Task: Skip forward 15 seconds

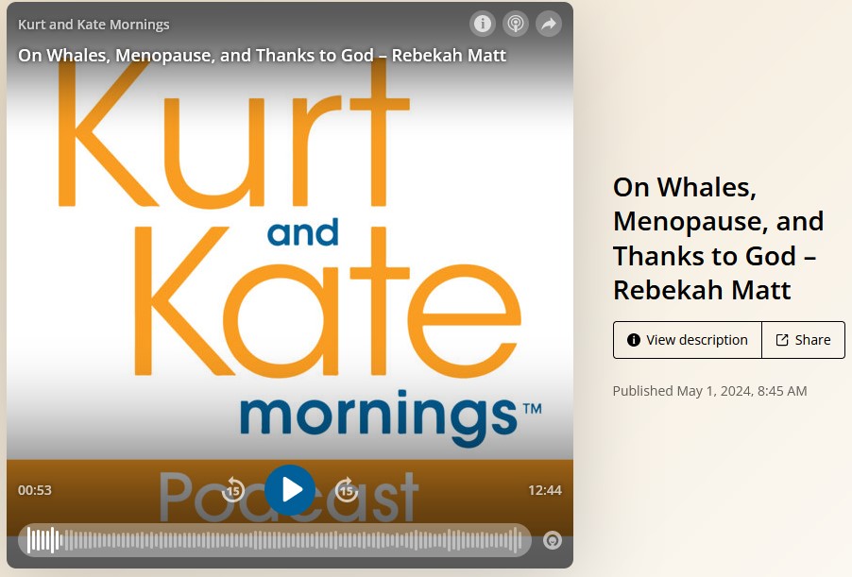Action: pos(347,489)
